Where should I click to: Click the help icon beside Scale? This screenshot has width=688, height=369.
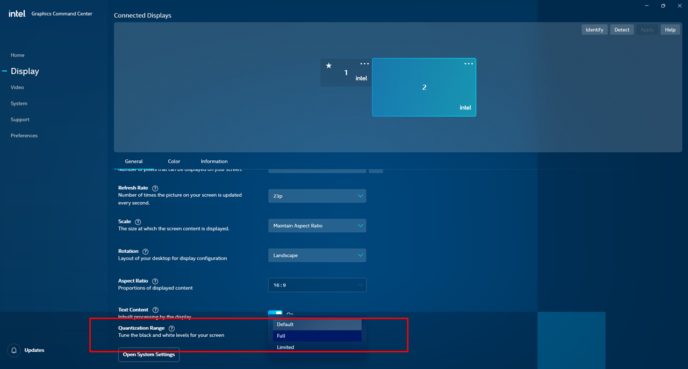tap(138, 222)
